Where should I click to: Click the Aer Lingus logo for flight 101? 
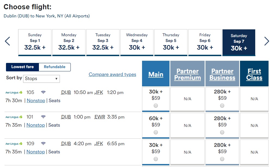point(14,117)
